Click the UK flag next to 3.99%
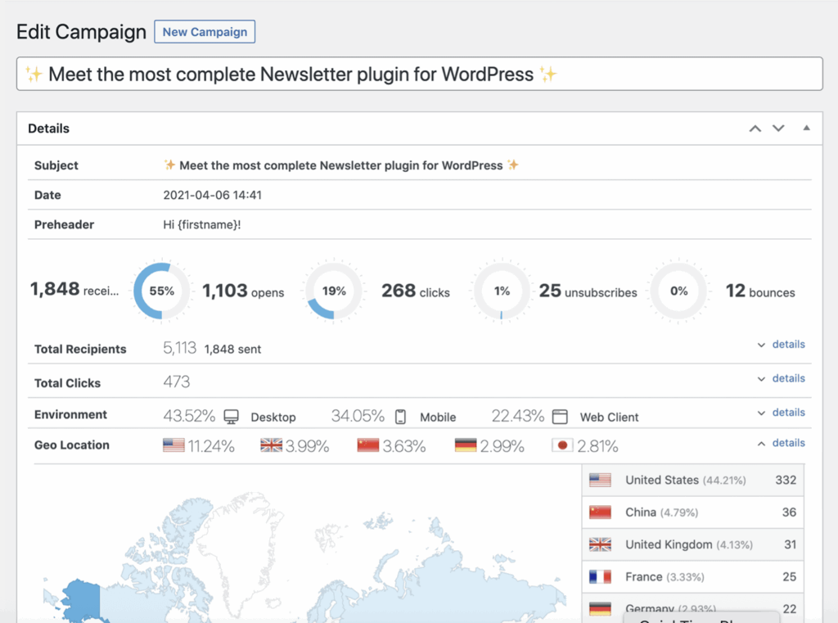 271,445
